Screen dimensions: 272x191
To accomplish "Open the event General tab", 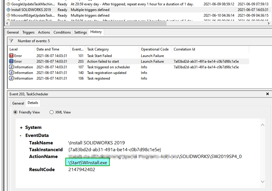I will [x=18, y=103].
